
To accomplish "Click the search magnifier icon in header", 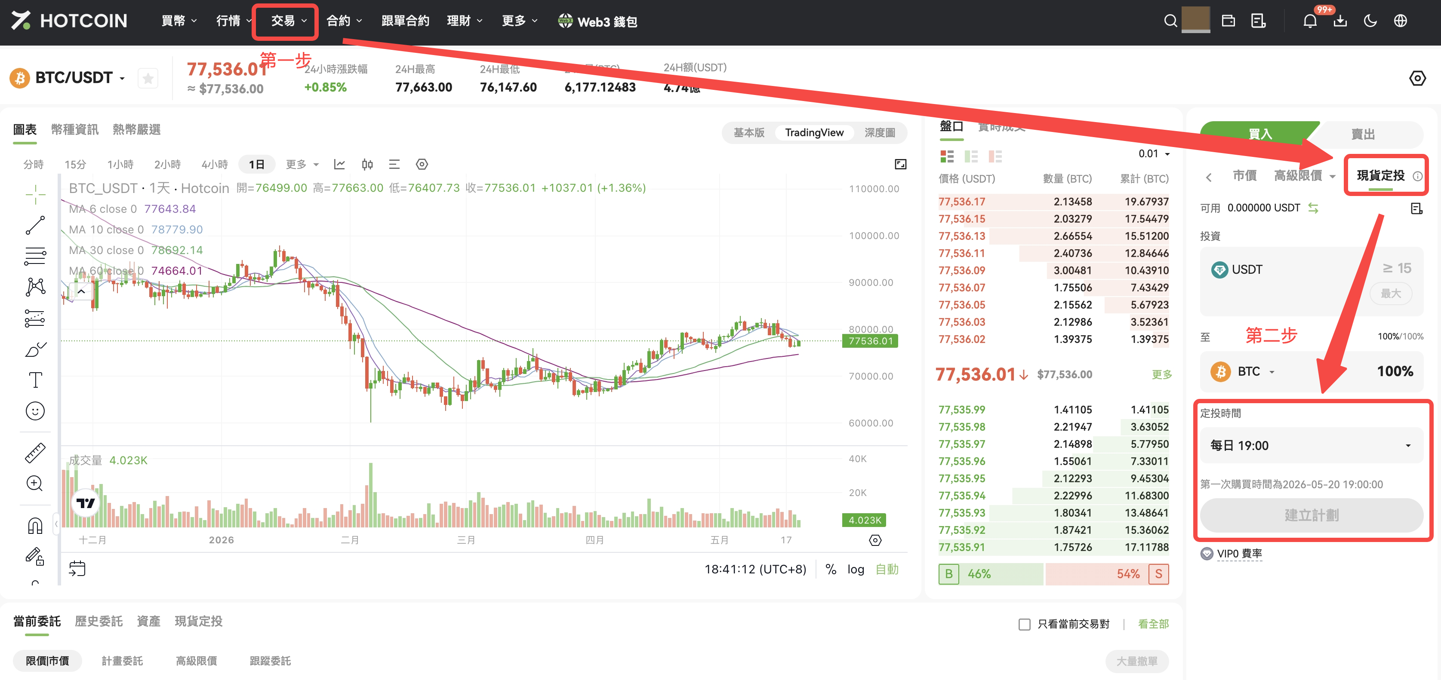I will 1170,21.
